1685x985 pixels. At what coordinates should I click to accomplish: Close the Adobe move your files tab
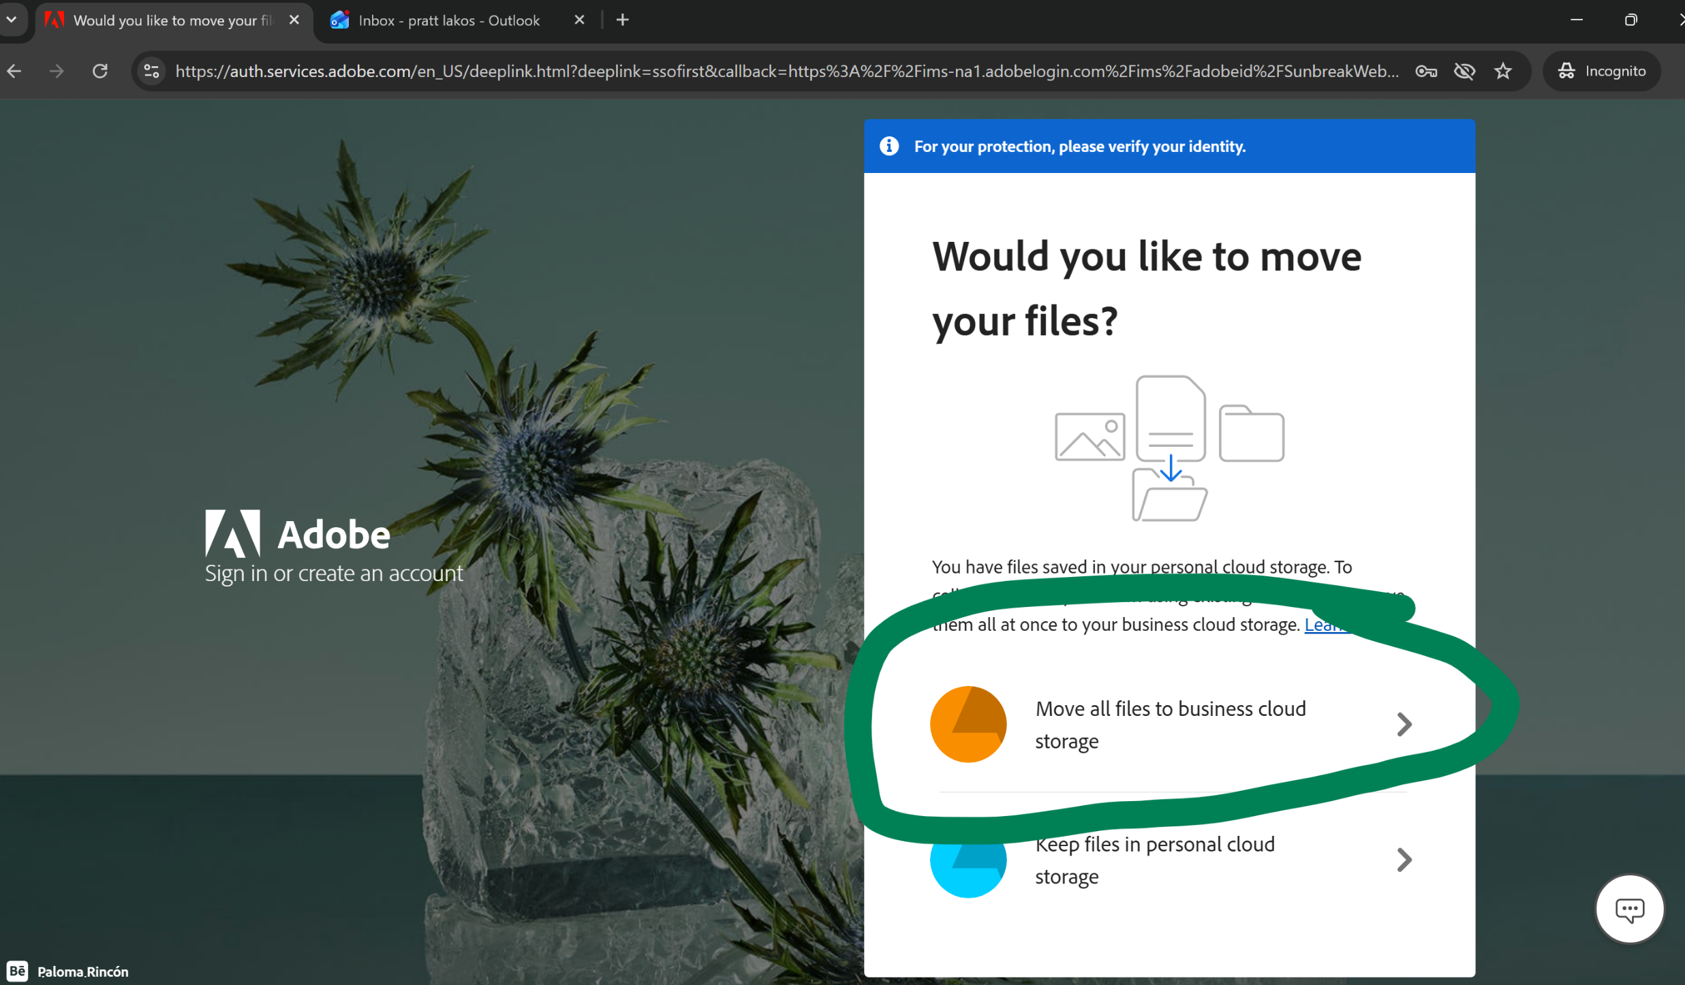[x=294, y=20]
